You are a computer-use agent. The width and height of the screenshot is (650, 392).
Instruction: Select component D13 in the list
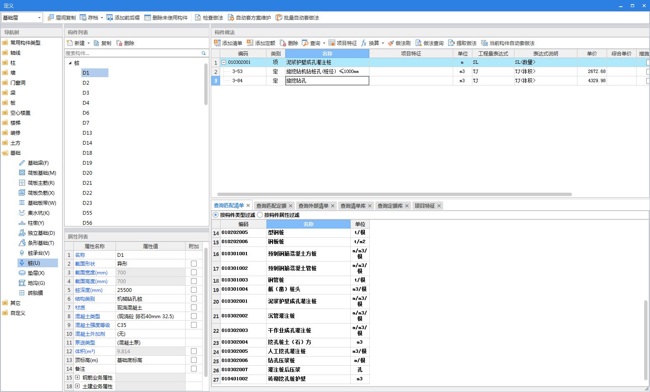click(x=87, y=133)
